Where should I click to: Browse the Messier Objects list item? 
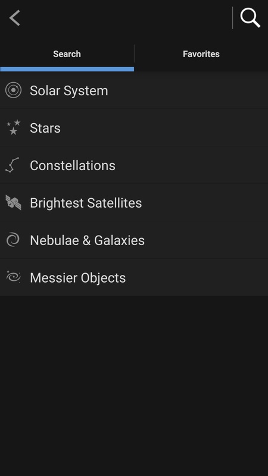134,277
